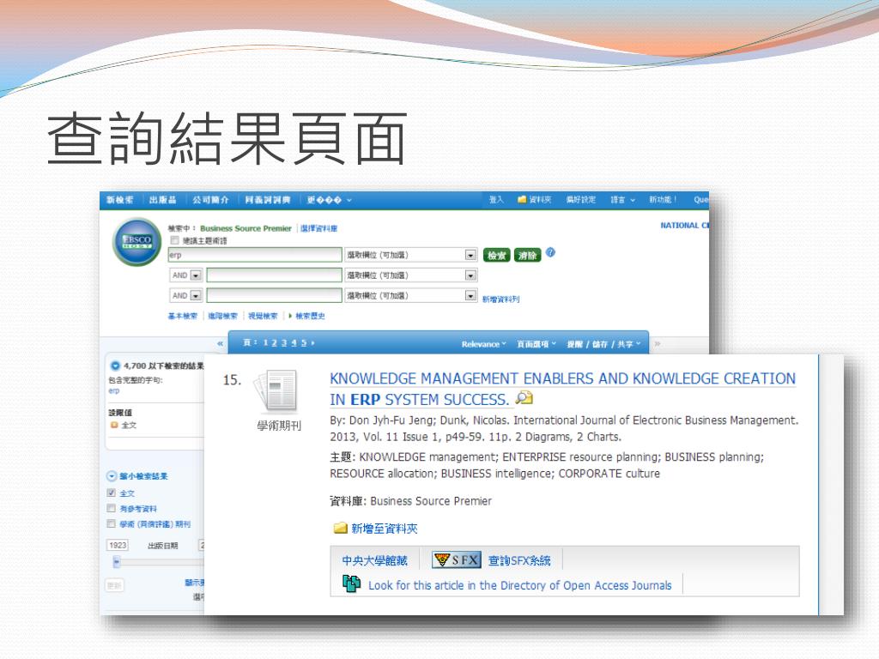Go to results page 2
This screenshot has width=879, height=659.
point(274,342)
